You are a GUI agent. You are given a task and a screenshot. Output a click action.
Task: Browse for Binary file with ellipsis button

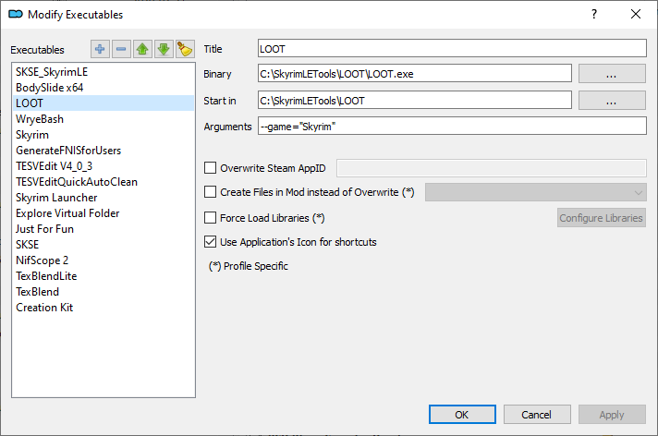pyautogui.click(x=612, y=74)
